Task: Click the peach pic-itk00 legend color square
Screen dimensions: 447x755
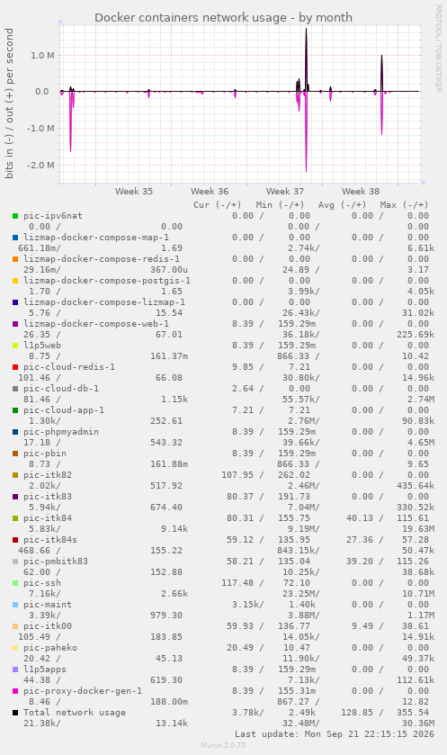Action: click(15, 626)
